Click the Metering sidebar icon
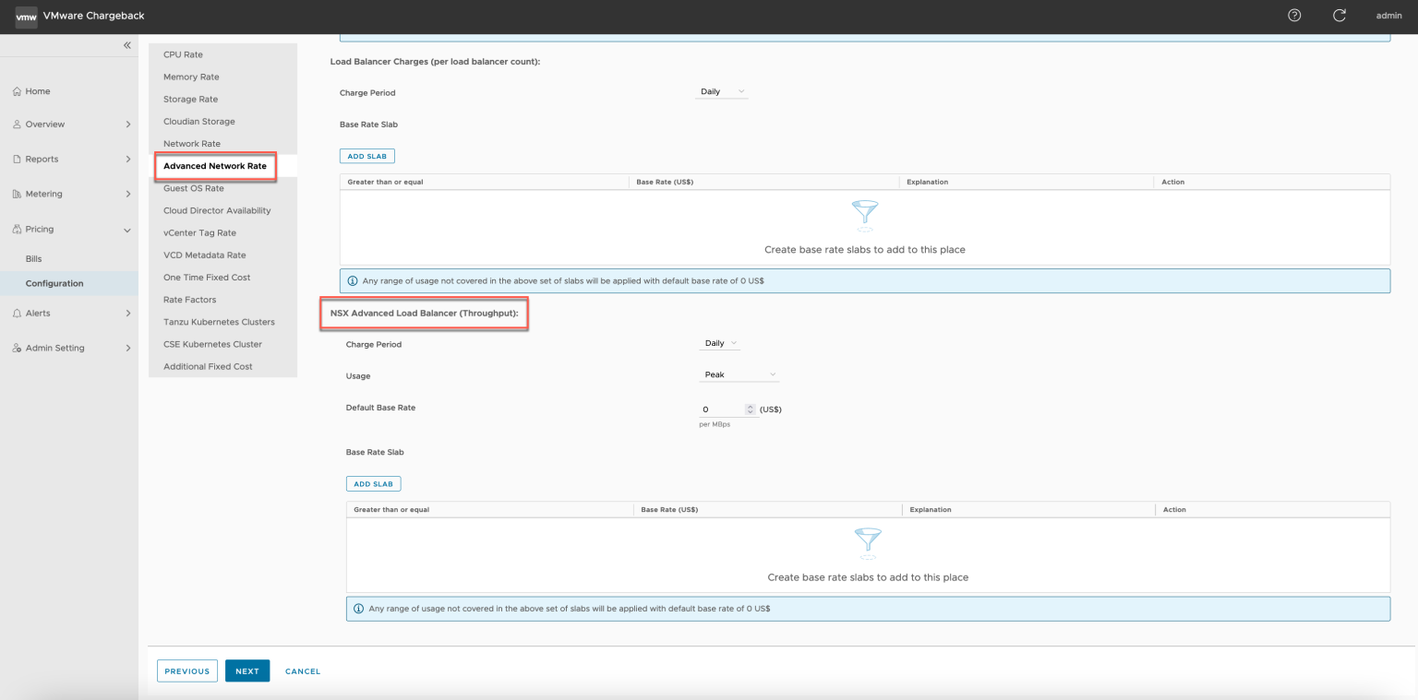The height and width of the screenshot is (700, 1418). coord(16,194)
